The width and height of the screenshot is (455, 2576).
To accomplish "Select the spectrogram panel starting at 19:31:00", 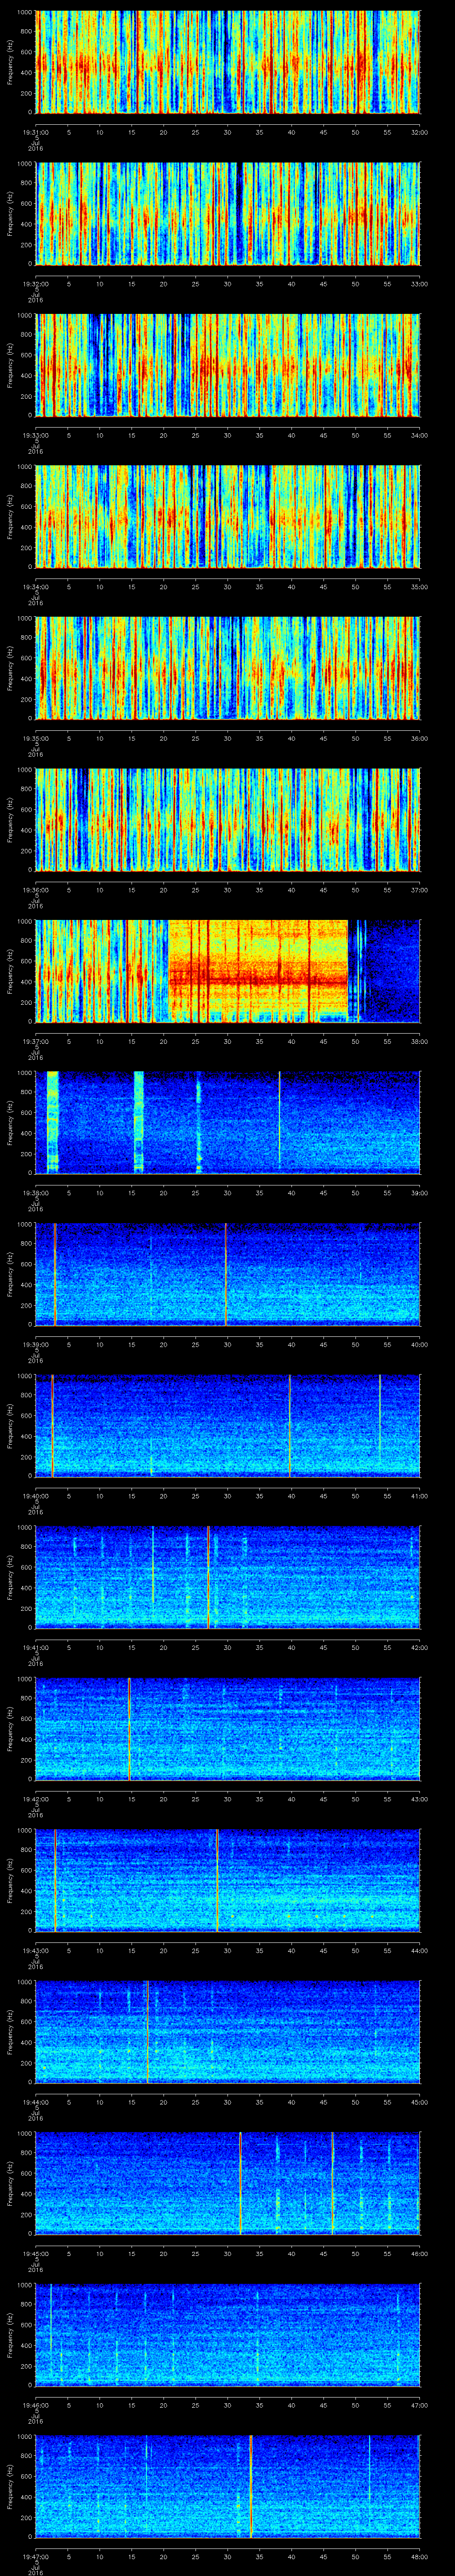I will pyautogui.click(x=228, y=62).
